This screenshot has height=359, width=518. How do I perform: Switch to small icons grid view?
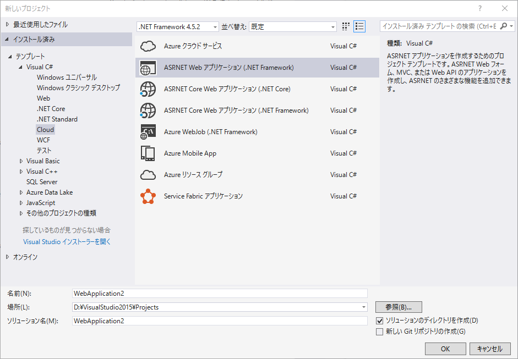click(x=346, y=26)
